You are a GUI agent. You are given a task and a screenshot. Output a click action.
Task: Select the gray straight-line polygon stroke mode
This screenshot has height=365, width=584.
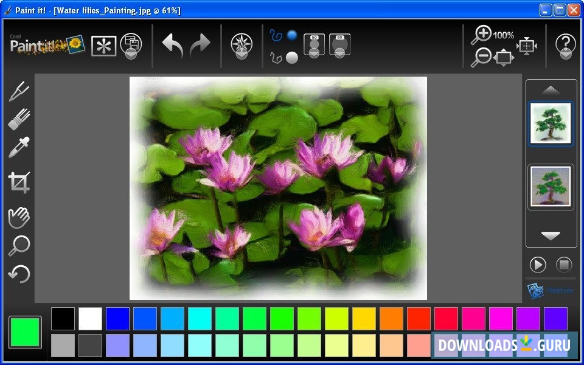275,58
